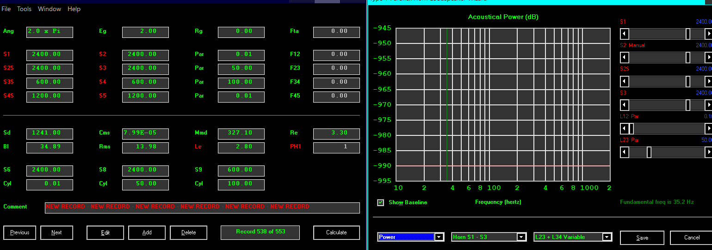Click the Rms input field
This screenshot has width=712, height=250.
145,147
